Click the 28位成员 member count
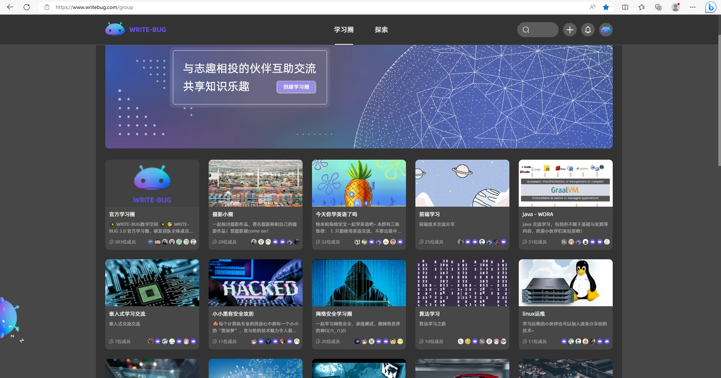The image size is (721, 378). [227, 242]
